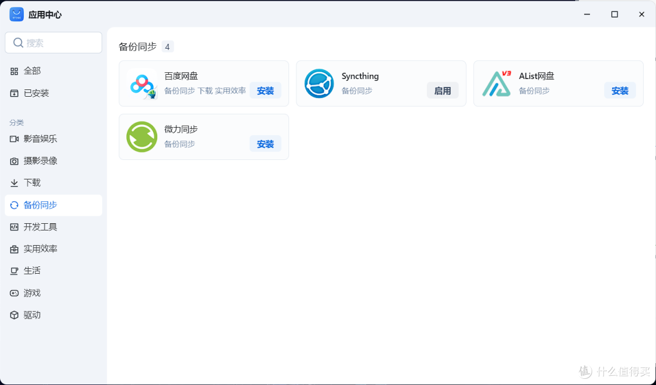Click the app count badge 4
The height and width of the screenshot is (385, 656).
pyautogui.click(x=168, y=46)
